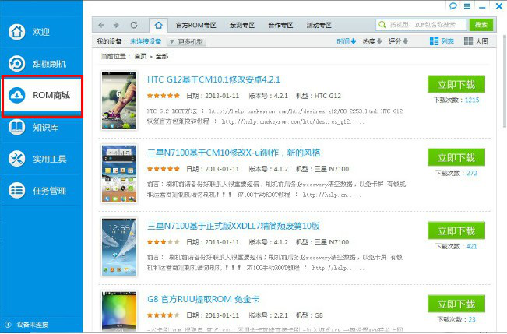Open G8 官方RUU提取ROM title
The height and width of the screenshot is (334, 507).
click(x=203, y=299)
